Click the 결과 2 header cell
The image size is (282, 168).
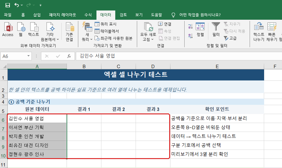[x=118, y=109]
